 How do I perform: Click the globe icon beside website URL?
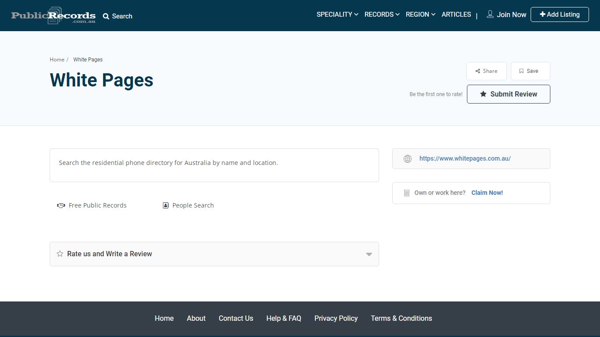[x=408, y=159]
